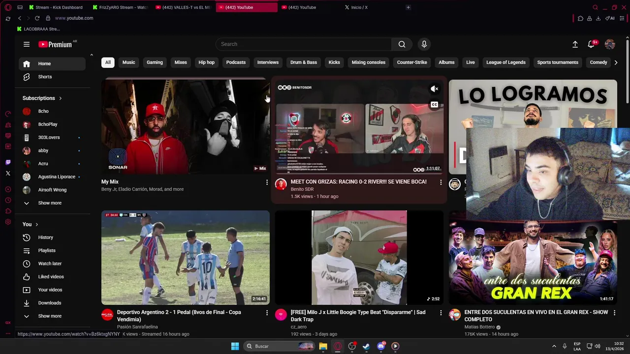The height and width of the screenshot is (354, 630).
Task: Open Benito SDR channel link
Action: 302,189
